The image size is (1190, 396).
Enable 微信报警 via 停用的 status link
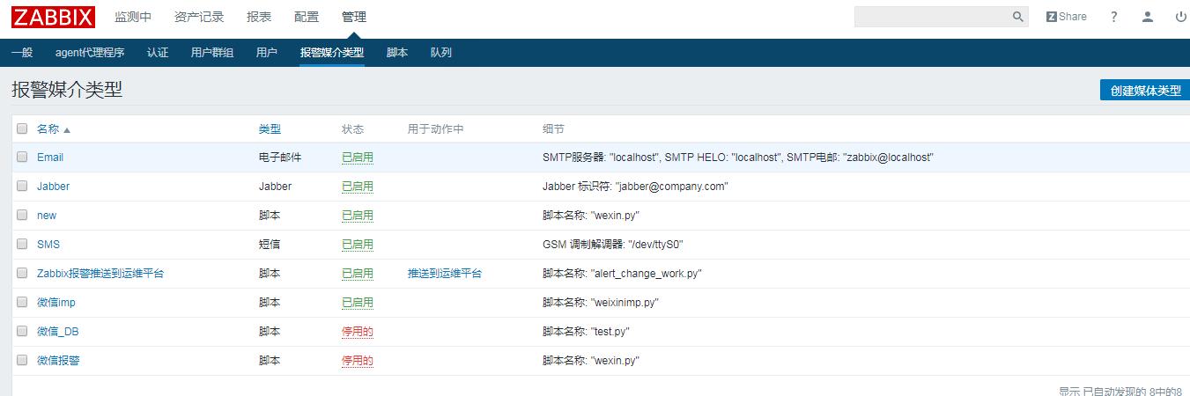(x=358, y=361)
